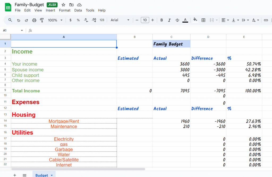The width and height of the screenshot is (272, 177).
Task: Open horizontal align dropdown
Action: point(225,20)
